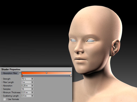Screen dimensions: 137x102
Task: Click the Scattering Length stepper arrows
Action: [32, 96]
